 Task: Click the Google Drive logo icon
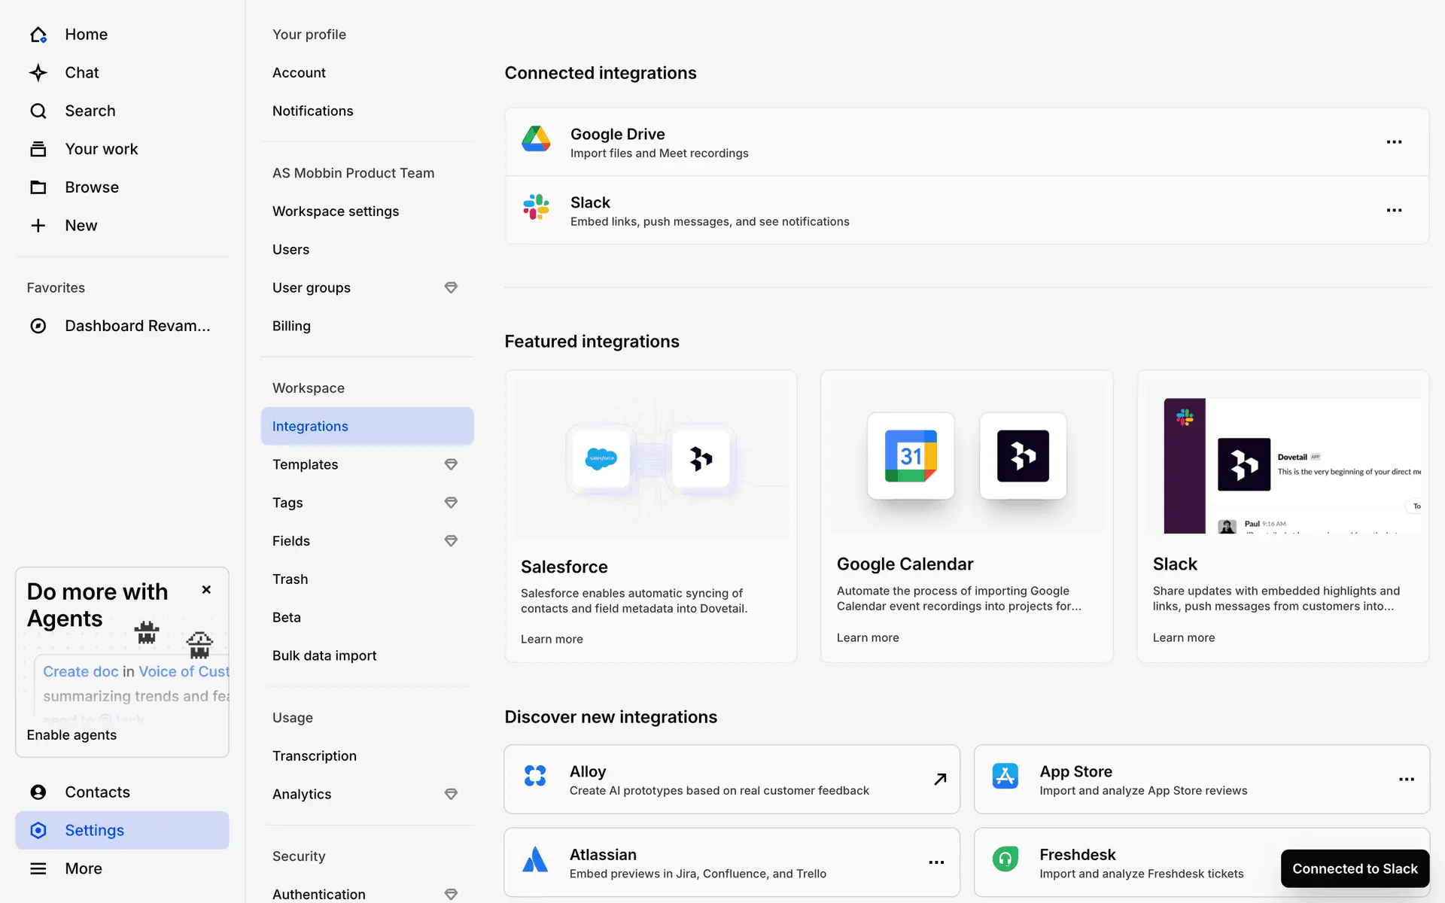(536, 140)
